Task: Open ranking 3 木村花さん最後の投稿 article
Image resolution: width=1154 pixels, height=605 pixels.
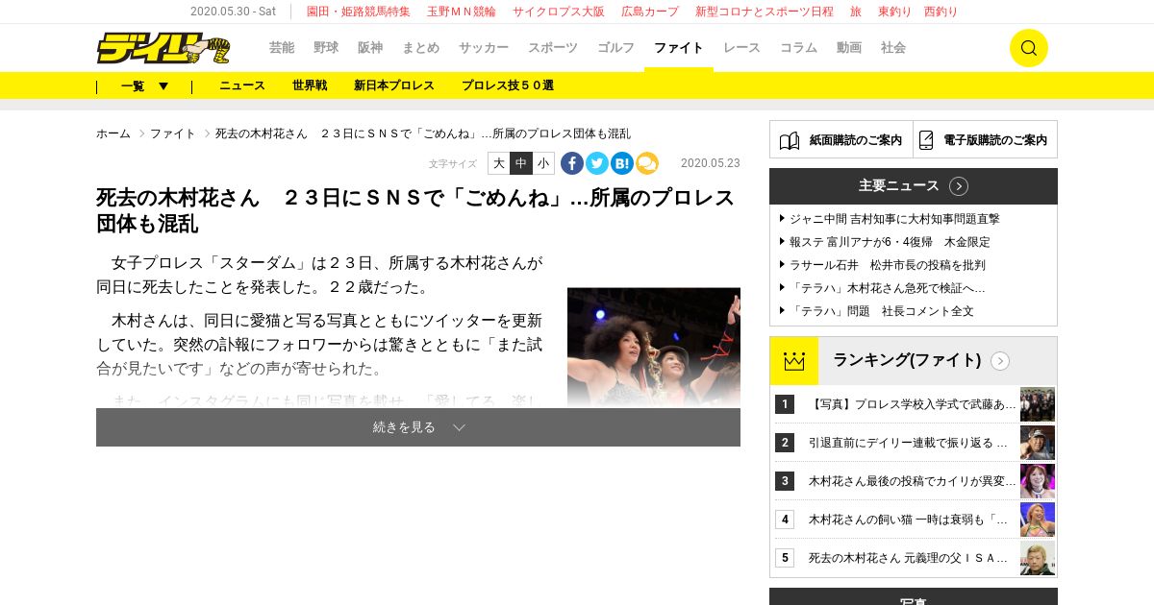Action: [912, 481]
